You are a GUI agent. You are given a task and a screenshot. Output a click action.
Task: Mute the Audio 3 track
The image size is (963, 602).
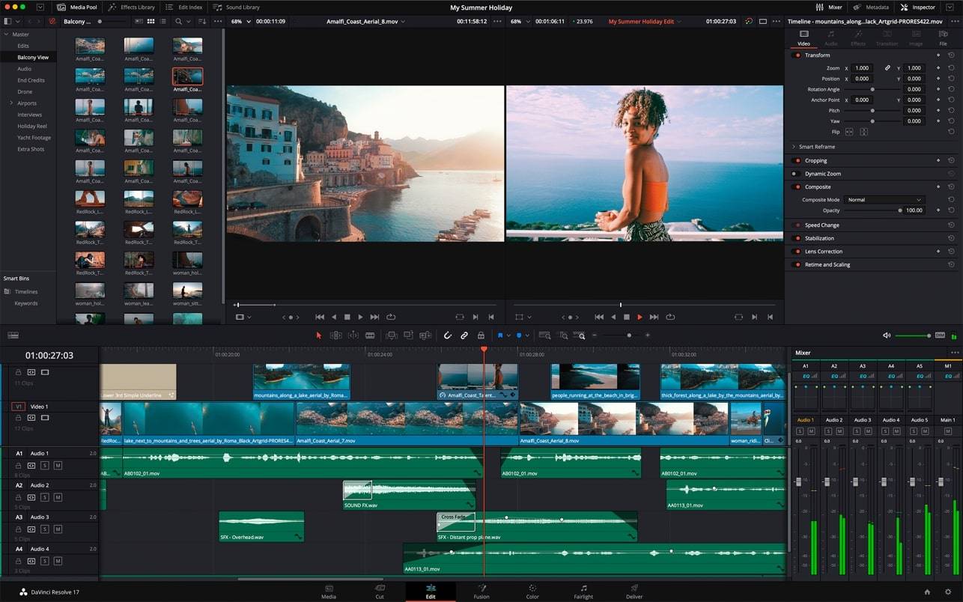pos(57,529)
